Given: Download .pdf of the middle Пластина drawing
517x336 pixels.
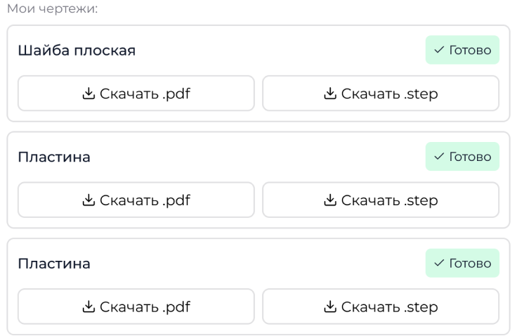Looking at the screenshot, I should [x=136, y=200].
